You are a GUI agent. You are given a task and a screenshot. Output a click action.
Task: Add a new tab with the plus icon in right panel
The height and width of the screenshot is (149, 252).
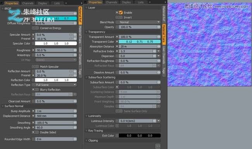[150, 2]
